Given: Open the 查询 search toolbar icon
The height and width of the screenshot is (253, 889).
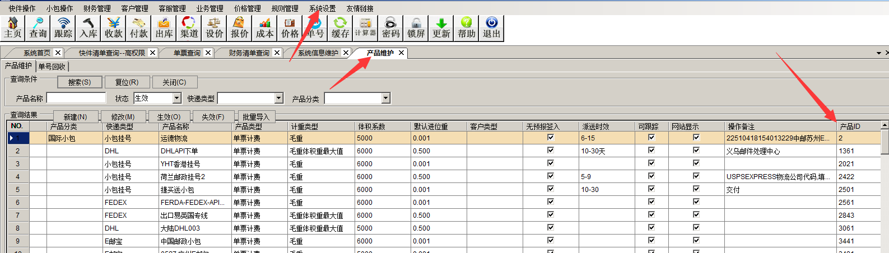Looking at the screenshot, I should 38,27.
